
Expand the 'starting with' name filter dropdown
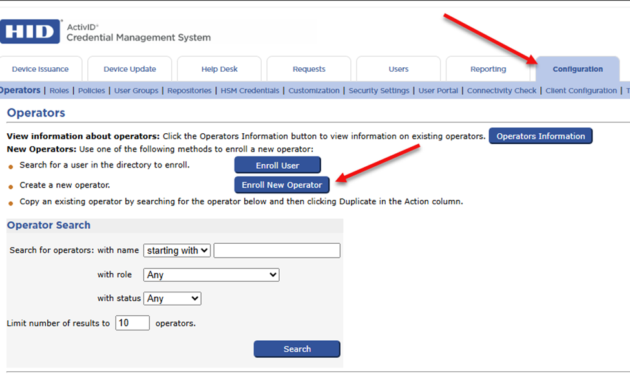(x=177, y=250)
